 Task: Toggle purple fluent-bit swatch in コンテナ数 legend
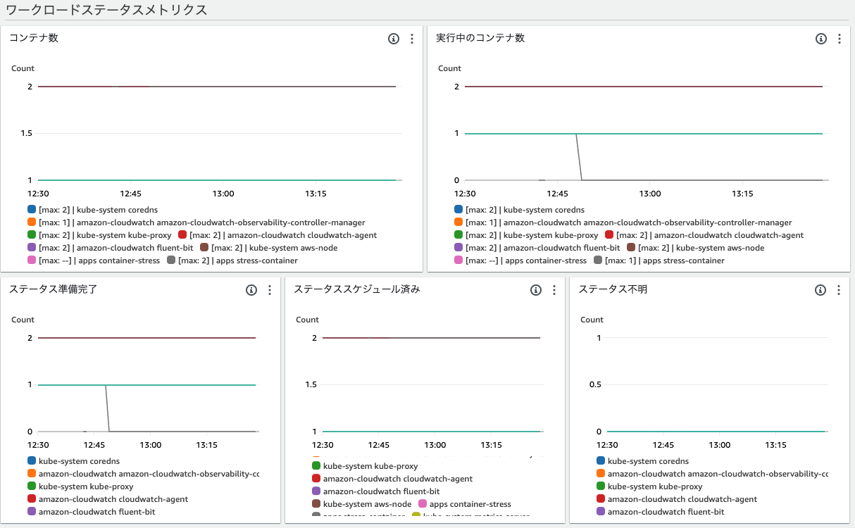click(32, 248)
